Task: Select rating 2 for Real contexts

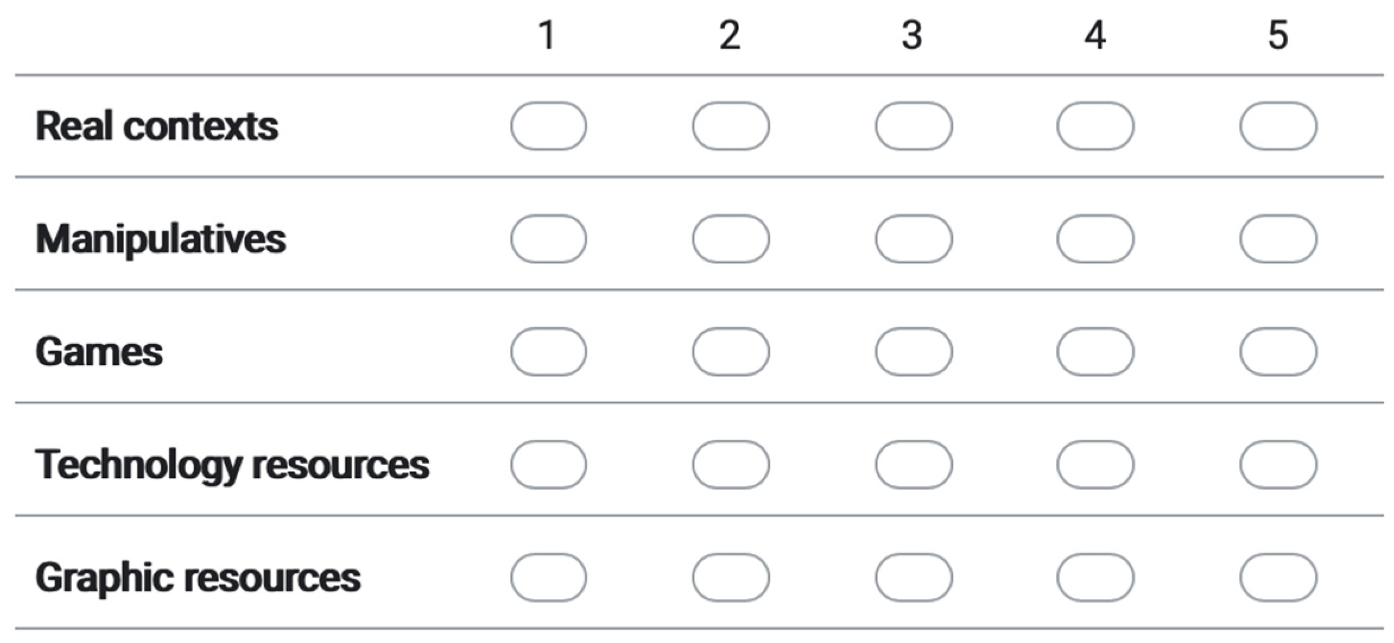Action: (x=731, y=126)
